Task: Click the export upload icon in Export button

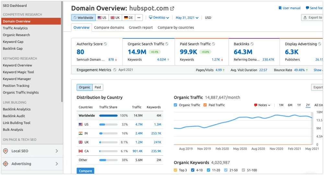Action: tap(305, 17)
